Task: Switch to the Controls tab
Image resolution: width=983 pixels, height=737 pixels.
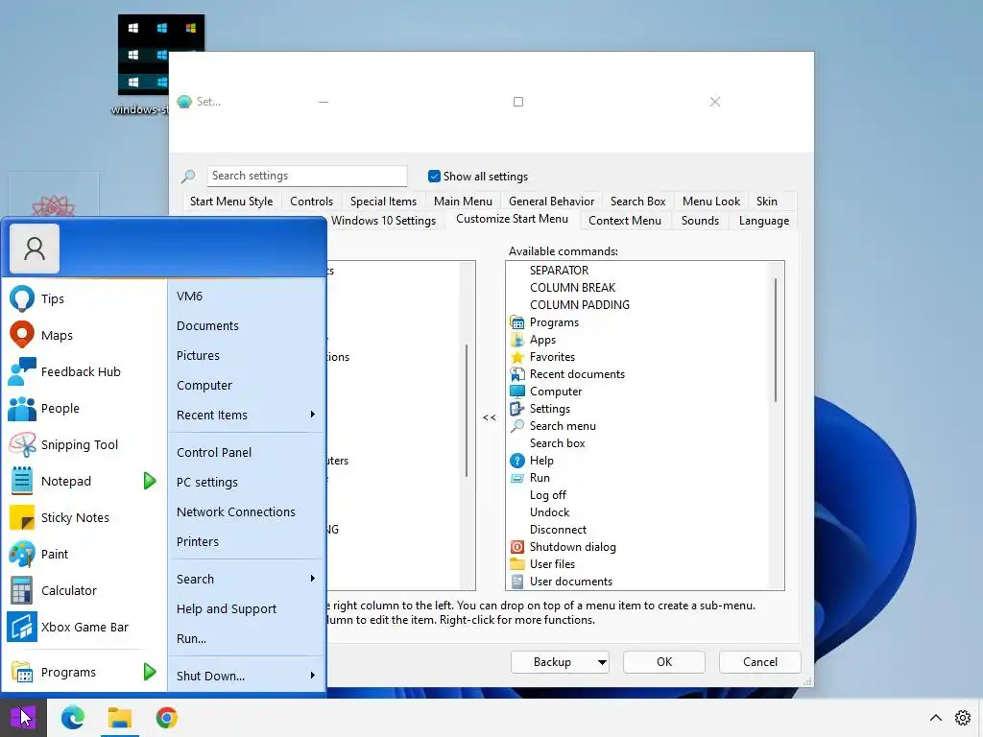Action: 311,202
